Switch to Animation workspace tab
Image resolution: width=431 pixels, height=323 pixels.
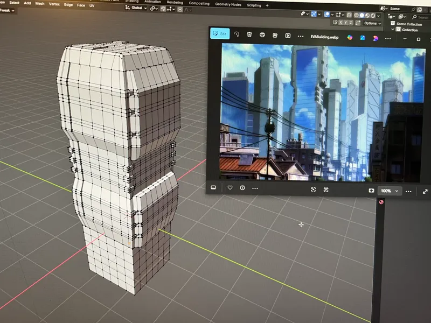click(x=153, y=2)
